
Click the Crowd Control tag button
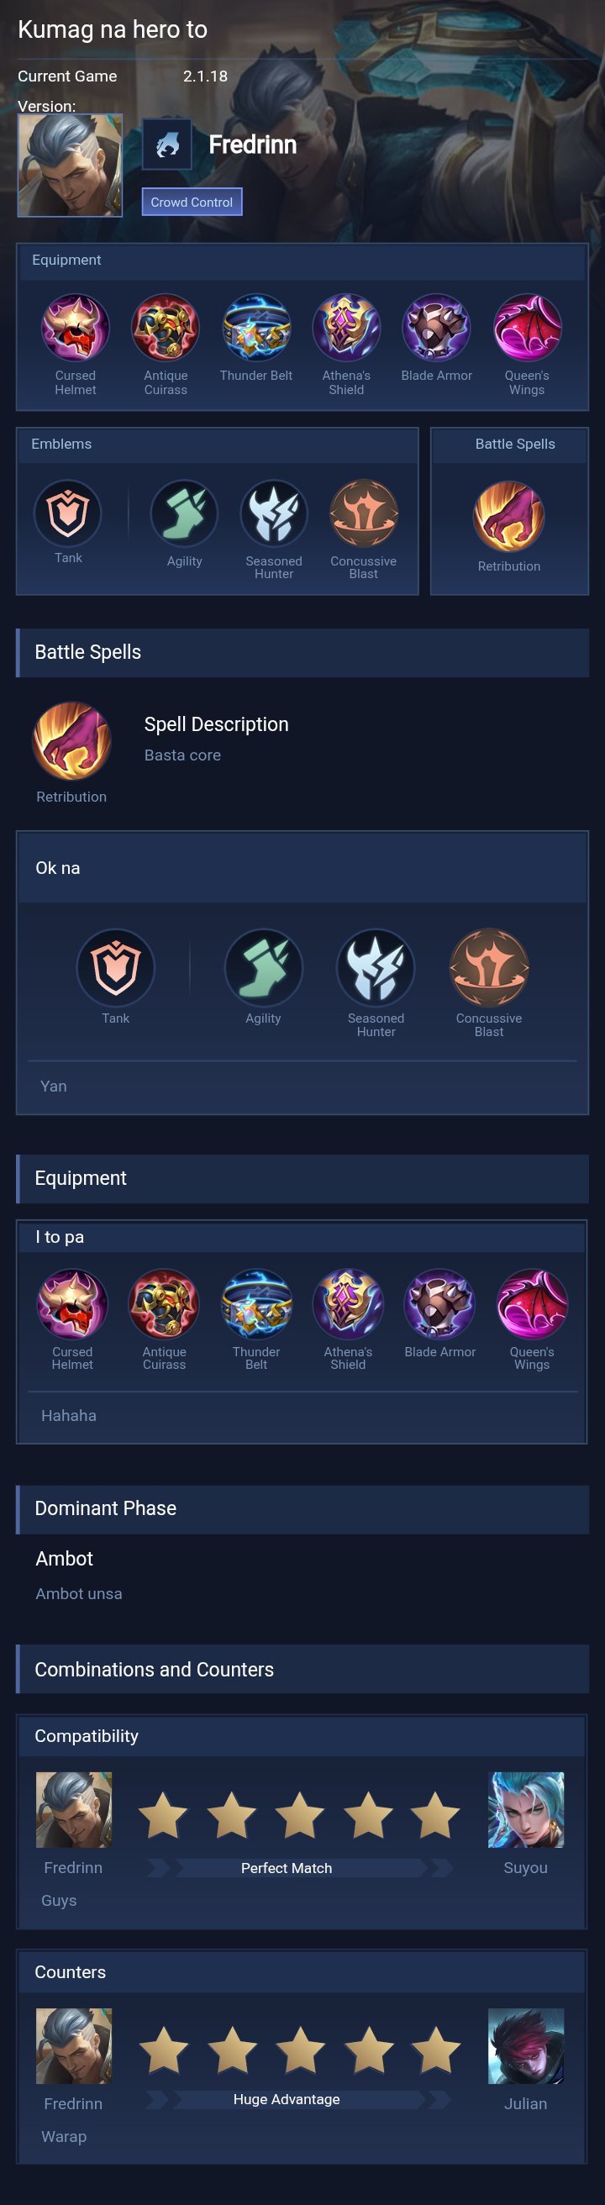(192, 202)
